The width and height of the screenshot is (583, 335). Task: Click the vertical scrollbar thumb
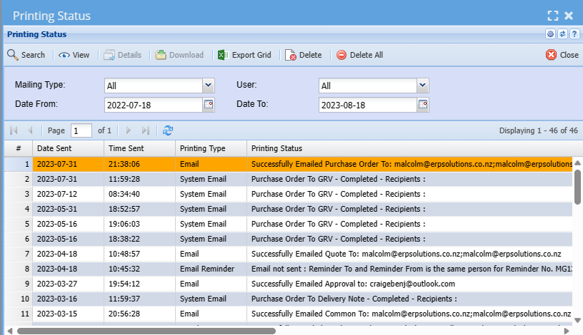click(577, 187)
